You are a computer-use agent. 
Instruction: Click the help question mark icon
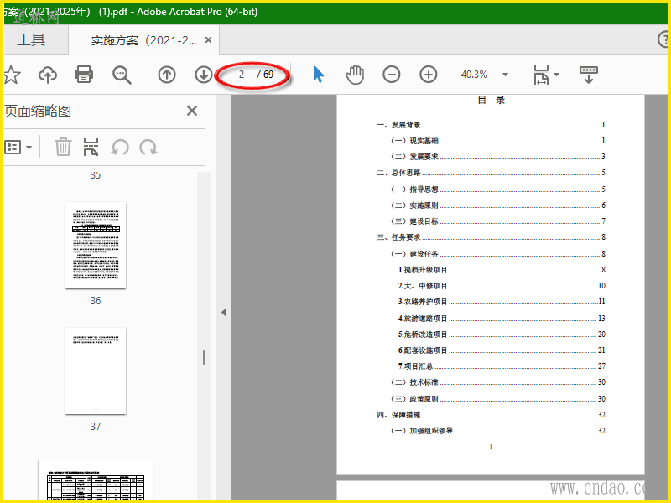tap(663, 39)
